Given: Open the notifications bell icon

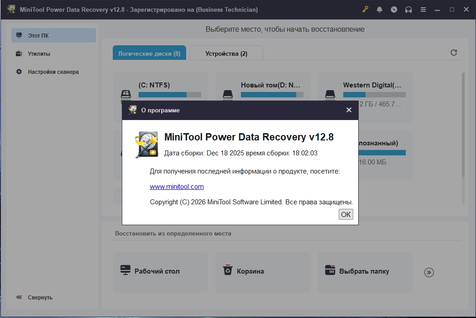Looking at the screenshot, I should tap(380, 10).
